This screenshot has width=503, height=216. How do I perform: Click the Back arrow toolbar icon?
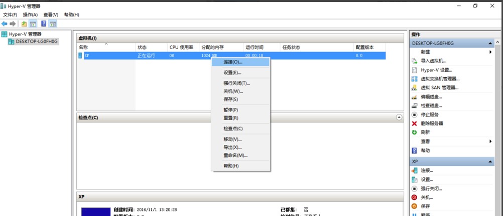click(x=5, y=24)
